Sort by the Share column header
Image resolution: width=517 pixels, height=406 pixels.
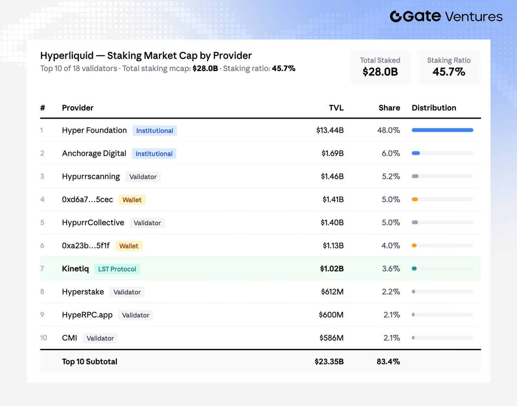389,108
